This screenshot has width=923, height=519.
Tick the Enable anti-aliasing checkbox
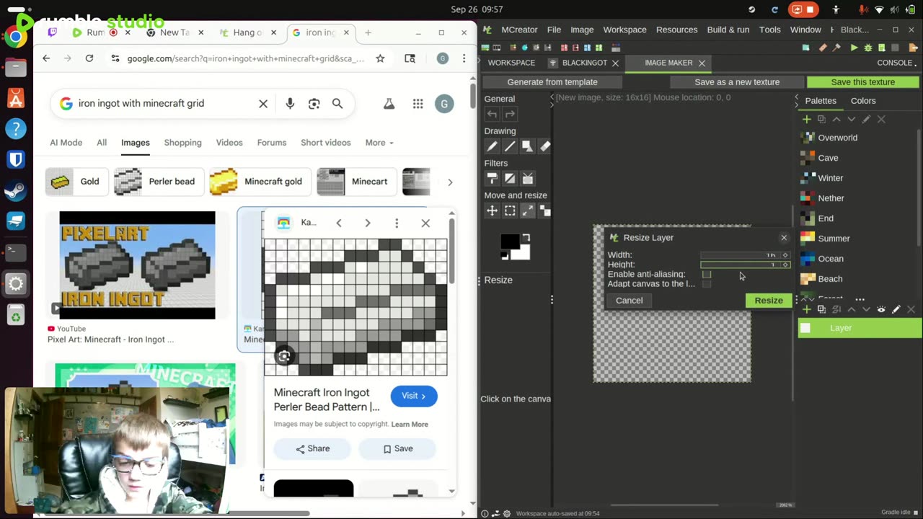click(x=707, y=274)
